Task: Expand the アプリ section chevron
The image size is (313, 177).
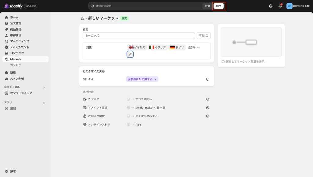Action: pos(44,103)
